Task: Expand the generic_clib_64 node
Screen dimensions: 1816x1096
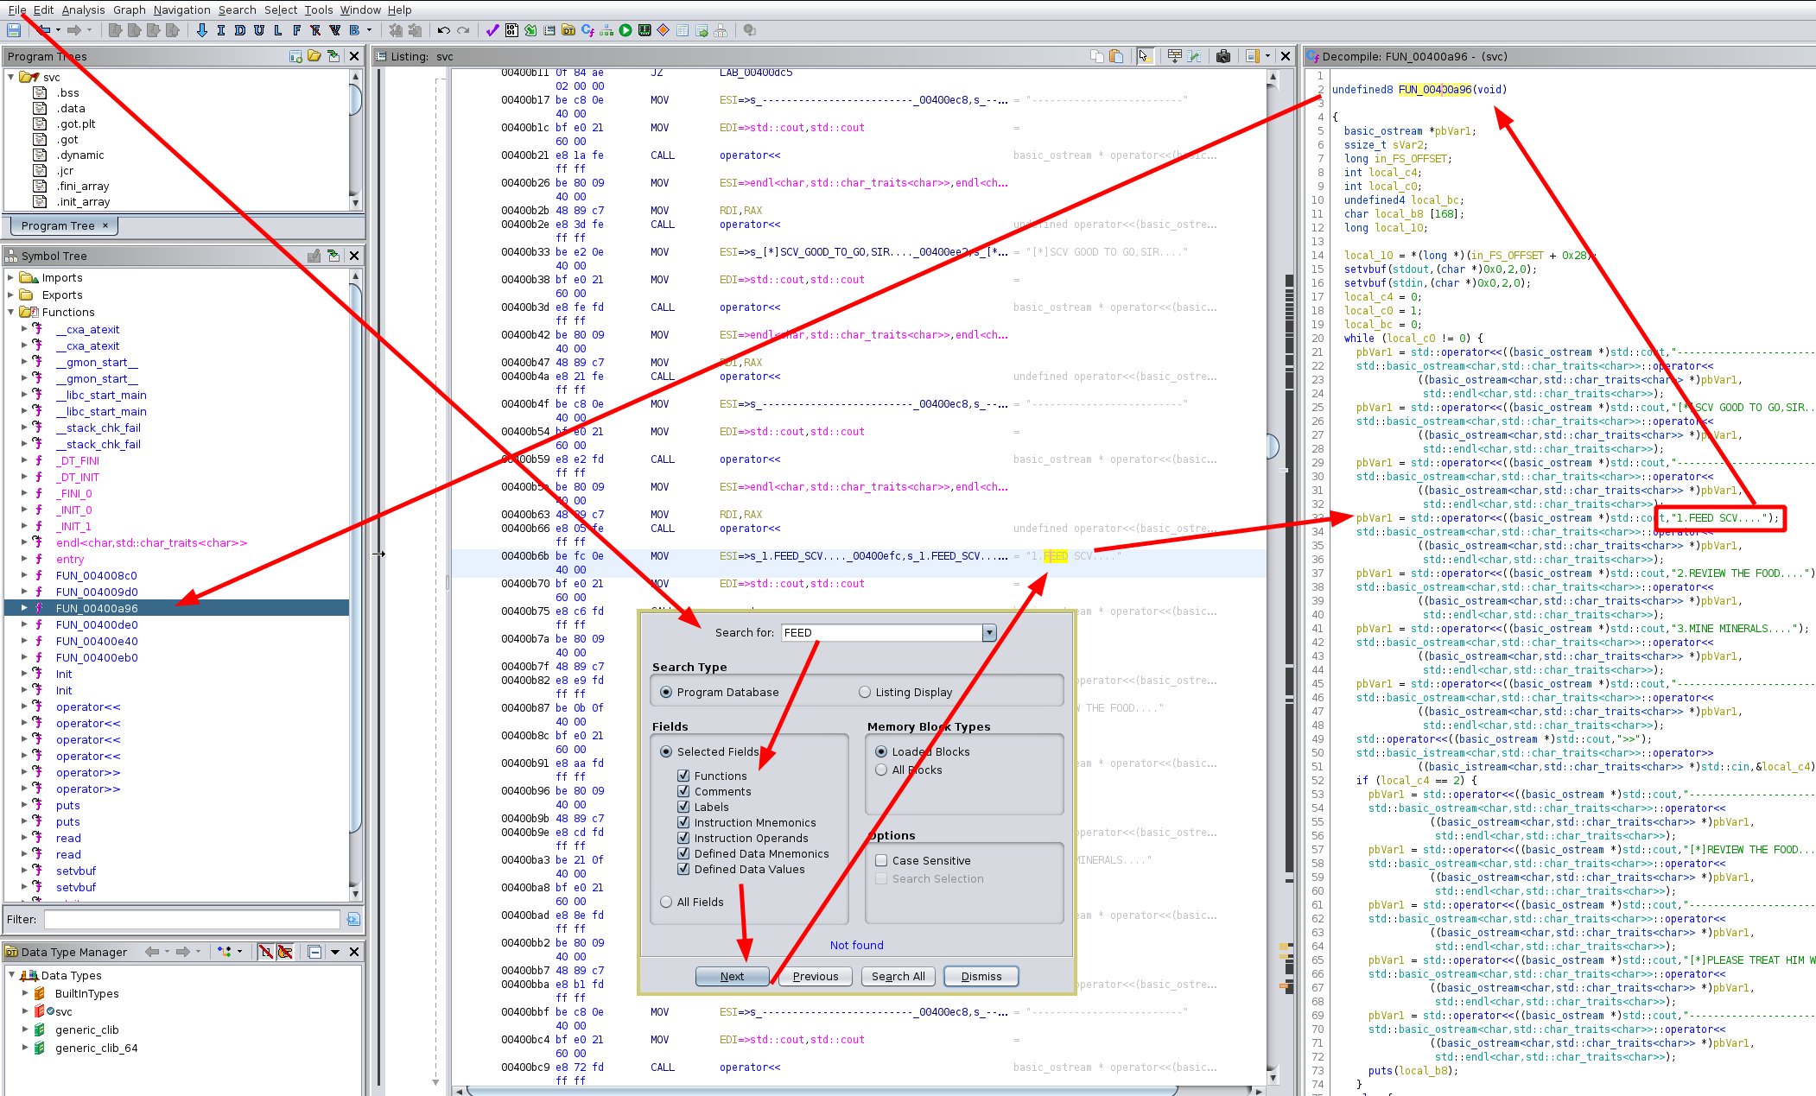Action: click(25, 1048)
